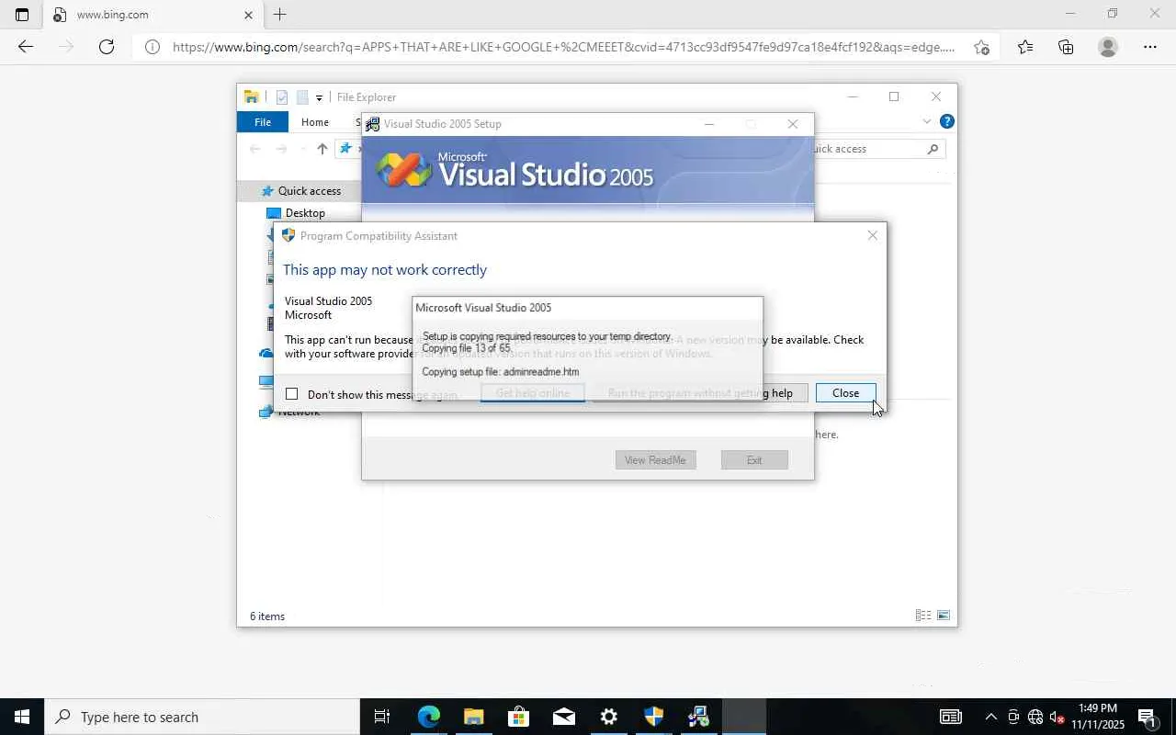Open Windows Security shield on the taskbar

point(653,717)
